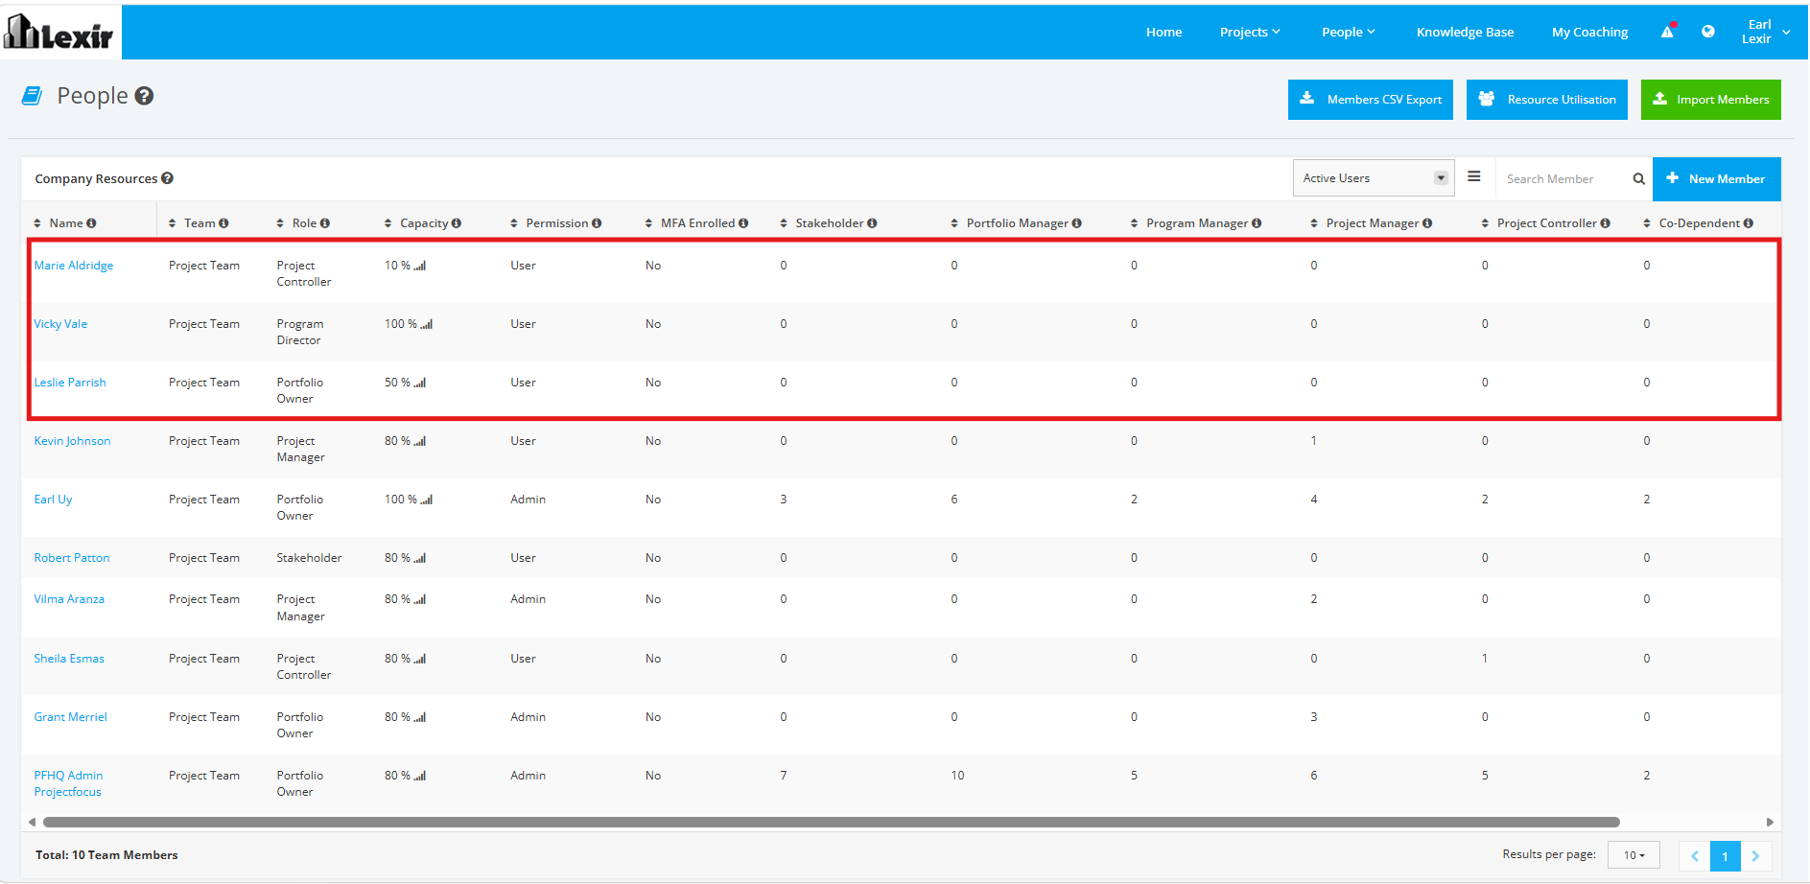The image size is (1810, 884).
Task: Go to the Home menu item
Action: (1164, 32)
